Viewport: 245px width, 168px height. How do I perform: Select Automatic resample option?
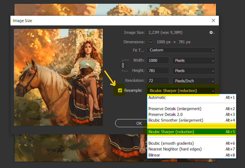[x=192, y=97]
